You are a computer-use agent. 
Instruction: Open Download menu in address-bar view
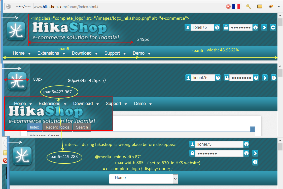tap(82, 53)
